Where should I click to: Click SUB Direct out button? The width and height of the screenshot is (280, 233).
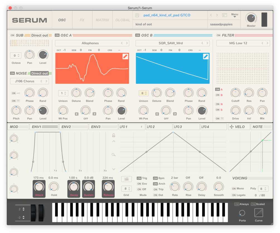40,35
